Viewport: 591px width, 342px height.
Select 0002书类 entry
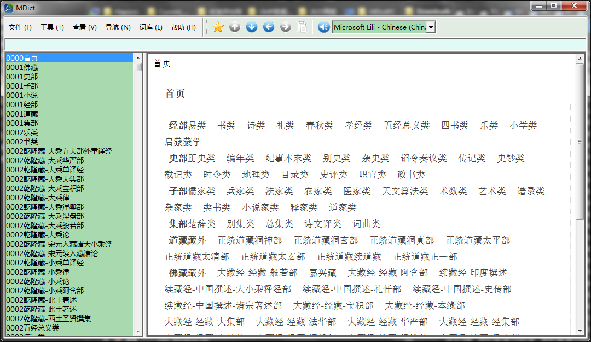[x=69, y=141]
